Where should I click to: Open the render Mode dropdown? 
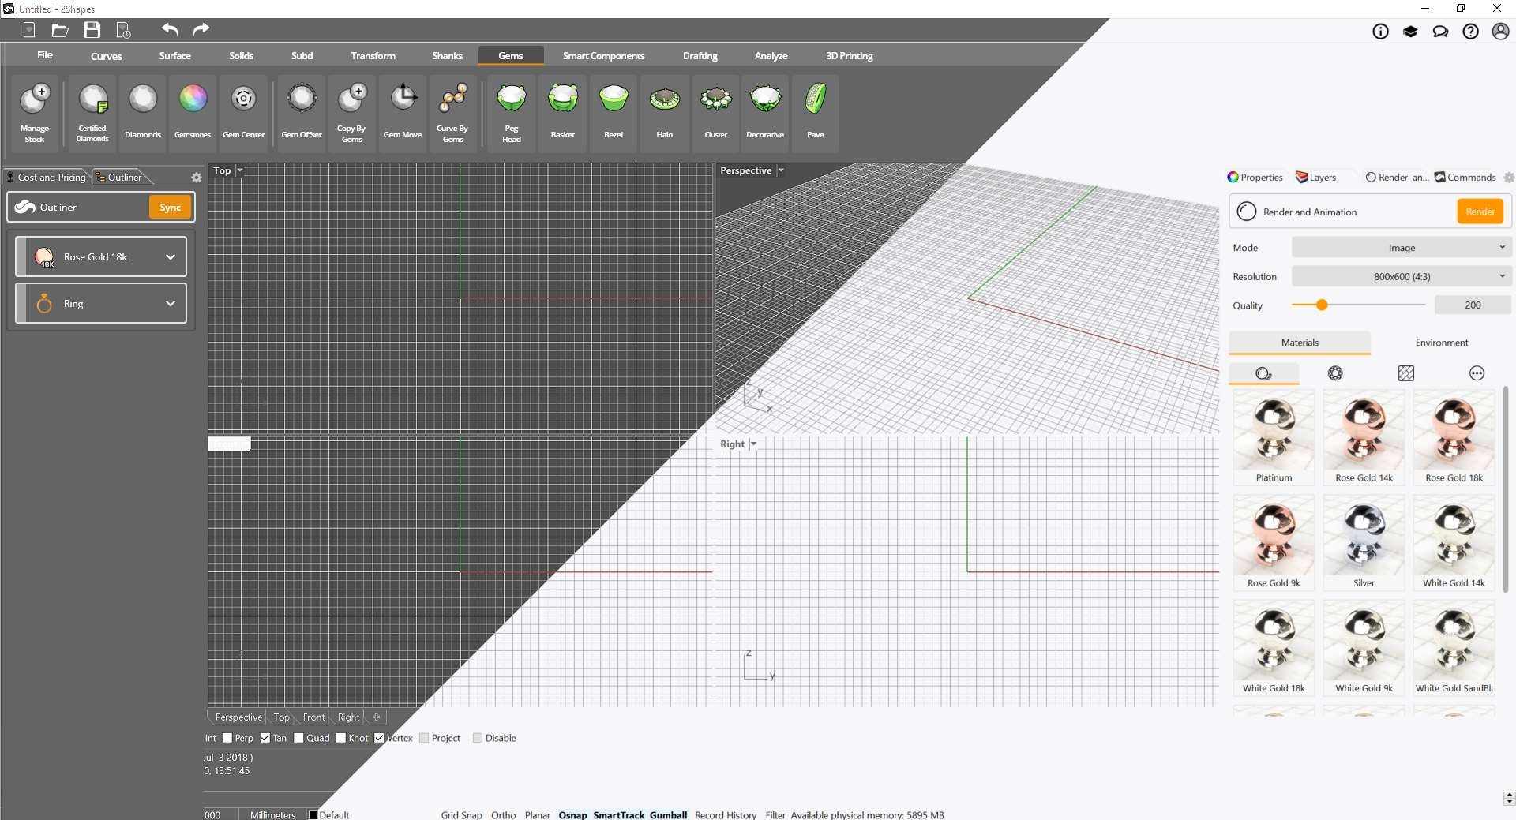(1401, 248)
